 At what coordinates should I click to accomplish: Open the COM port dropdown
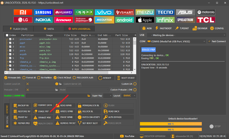176,42
